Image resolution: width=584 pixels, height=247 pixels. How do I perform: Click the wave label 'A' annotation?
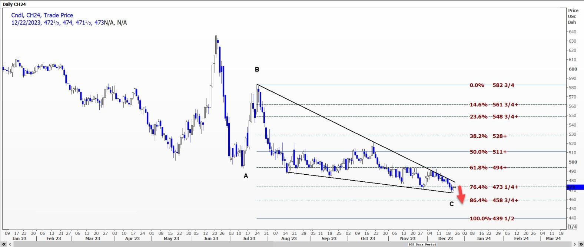pyautogui.click(x=246, y=176)
